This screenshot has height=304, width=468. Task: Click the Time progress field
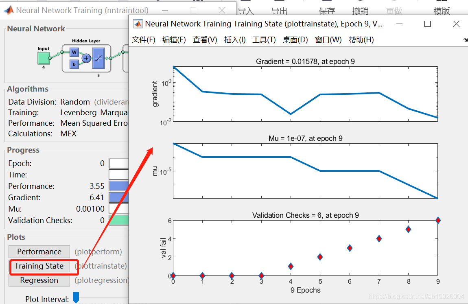(119, 175)
